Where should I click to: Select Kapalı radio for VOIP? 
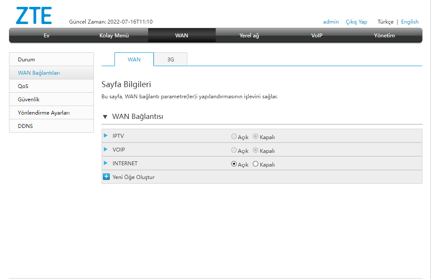[x=255, y=150]
